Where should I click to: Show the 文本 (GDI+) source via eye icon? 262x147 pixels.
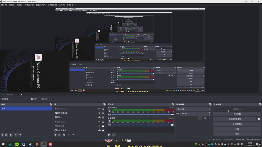pos(100,122)
